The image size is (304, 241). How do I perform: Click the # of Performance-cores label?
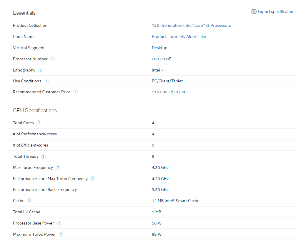35,134
